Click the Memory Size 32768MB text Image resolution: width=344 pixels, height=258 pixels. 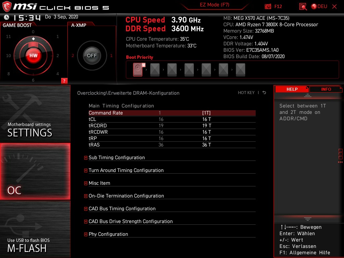coord(249,31)
